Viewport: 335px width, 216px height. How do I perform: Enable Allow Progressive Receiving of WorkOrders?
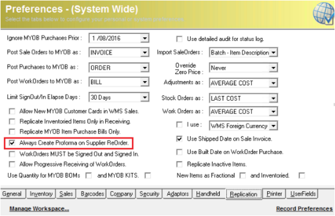[x=12, y=164]
